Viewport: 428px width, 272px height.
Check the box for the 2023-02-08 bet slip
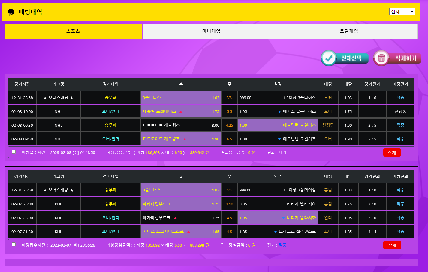(14, 152)
